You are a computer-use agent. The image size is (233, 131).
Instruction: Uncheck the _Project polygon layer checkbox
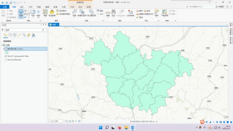point(6,49)
